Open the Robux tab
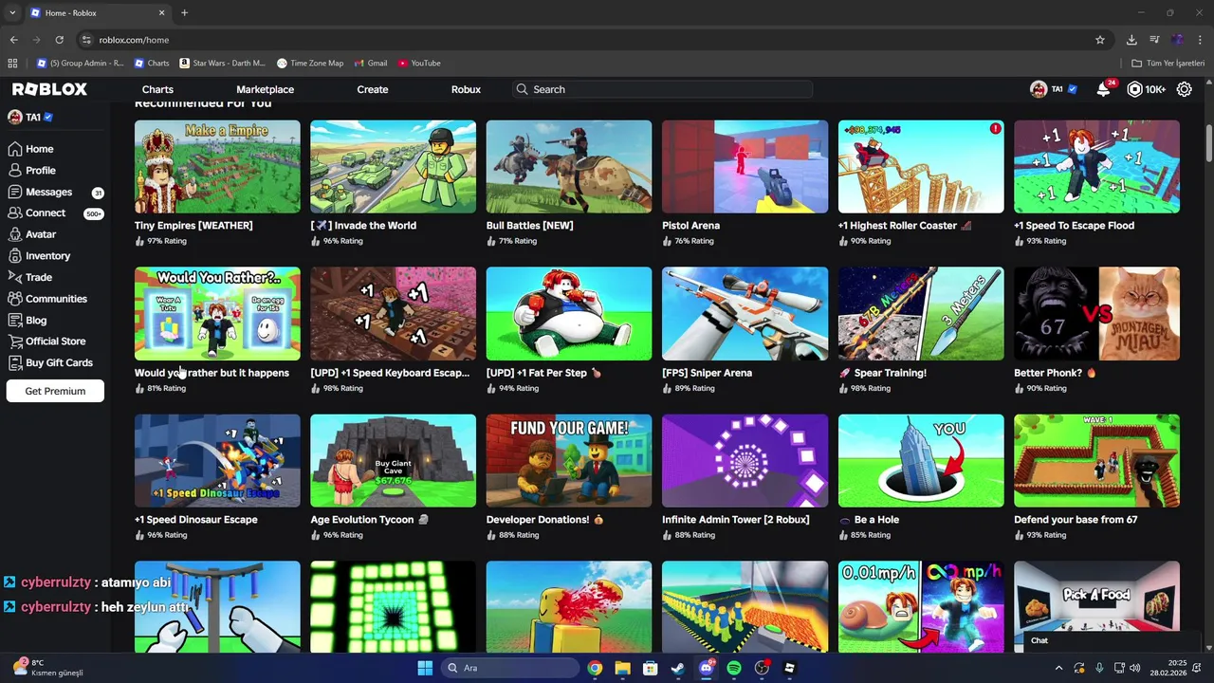 point(466,89)
